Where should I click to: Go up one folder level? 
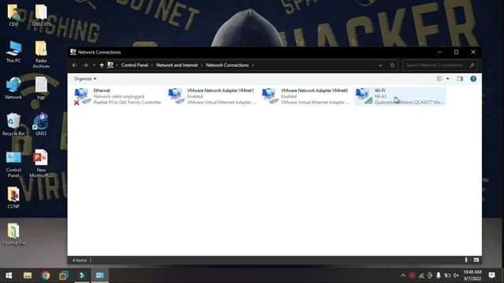tap(102, 65)
